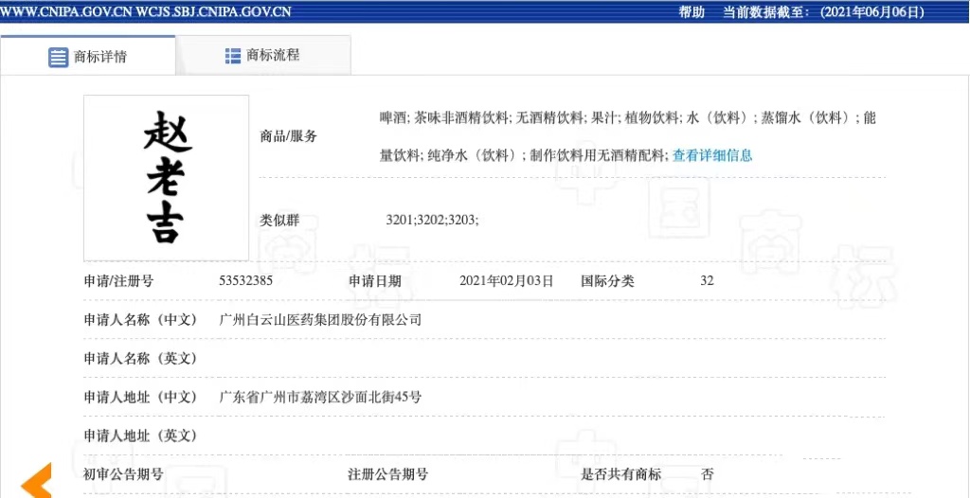Screen dimensions: 970x498
Task: Open 查看详细信息 link
Action: pyautogui.click(x=712, y=155)
